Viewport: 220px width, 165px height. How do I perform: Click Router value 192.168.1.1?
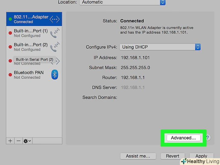point(133,78)
